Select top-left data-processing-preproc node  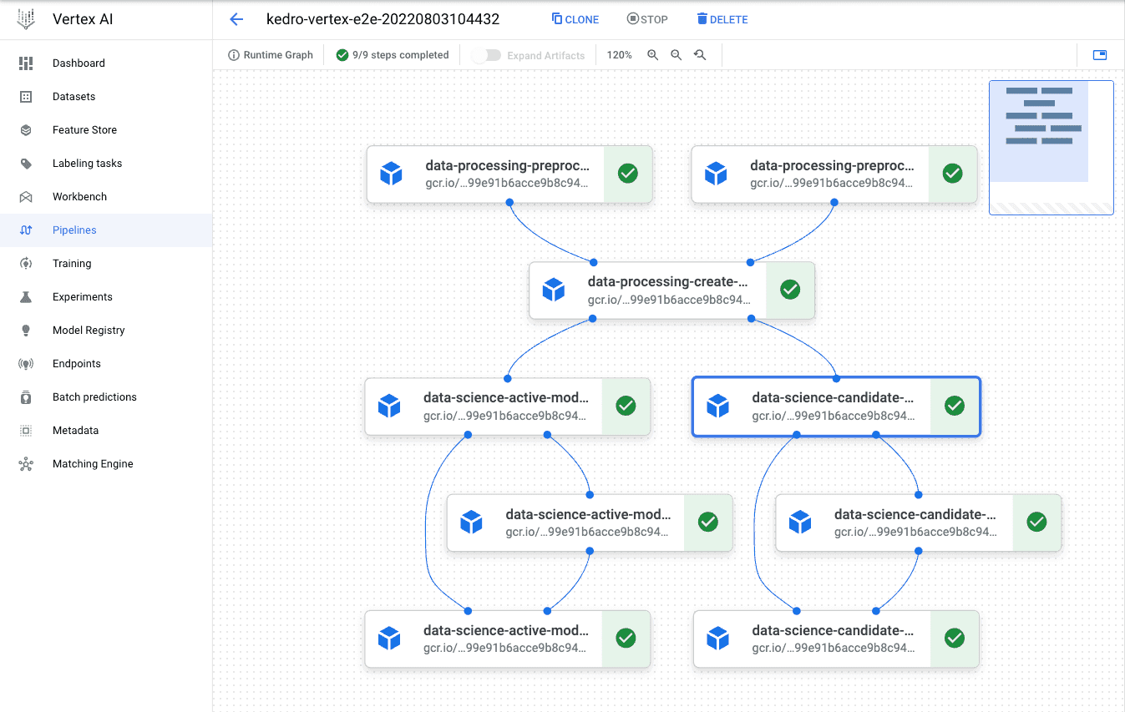[509, 174]
